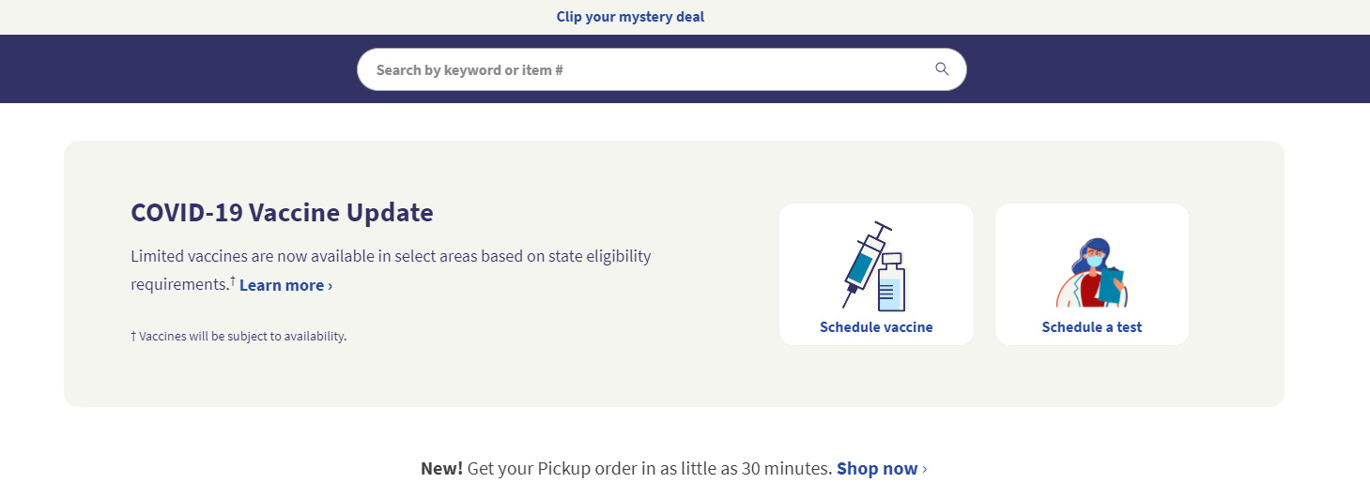Click the chevron after Learn more
The width and height of the screenshot is (1370, 498).
pos(331,285)
